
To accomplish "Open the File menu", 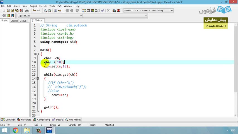I will point(3,6).
